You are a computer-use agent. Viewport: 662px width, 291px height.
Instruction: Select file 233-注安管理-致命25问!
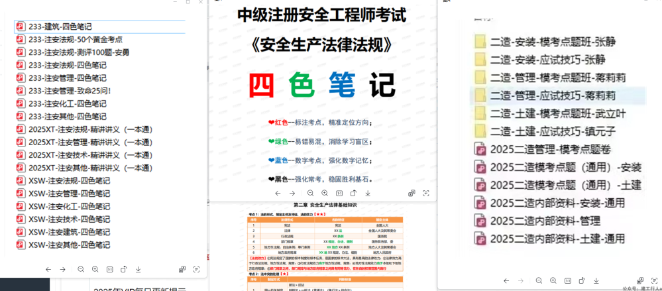point(63,91)
